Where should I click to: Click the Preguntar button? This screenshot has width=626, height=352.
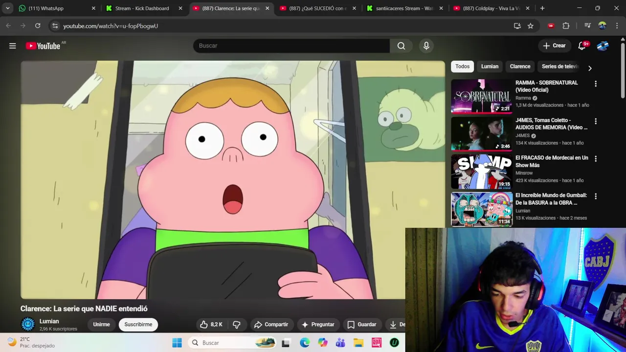point(318,325)
